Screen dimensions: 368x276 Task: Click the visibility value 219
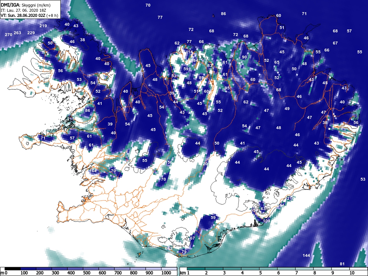[x=43, y=26]
